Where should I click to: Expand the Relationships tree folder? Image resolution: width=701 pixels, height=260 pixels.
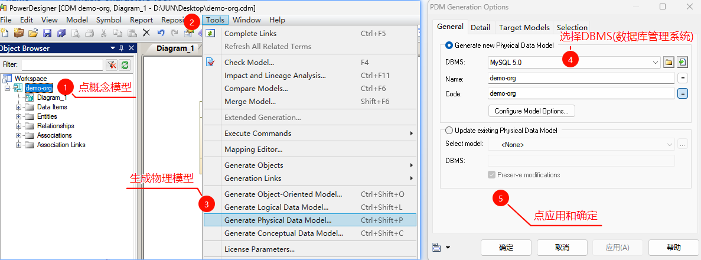pos(19,126)
